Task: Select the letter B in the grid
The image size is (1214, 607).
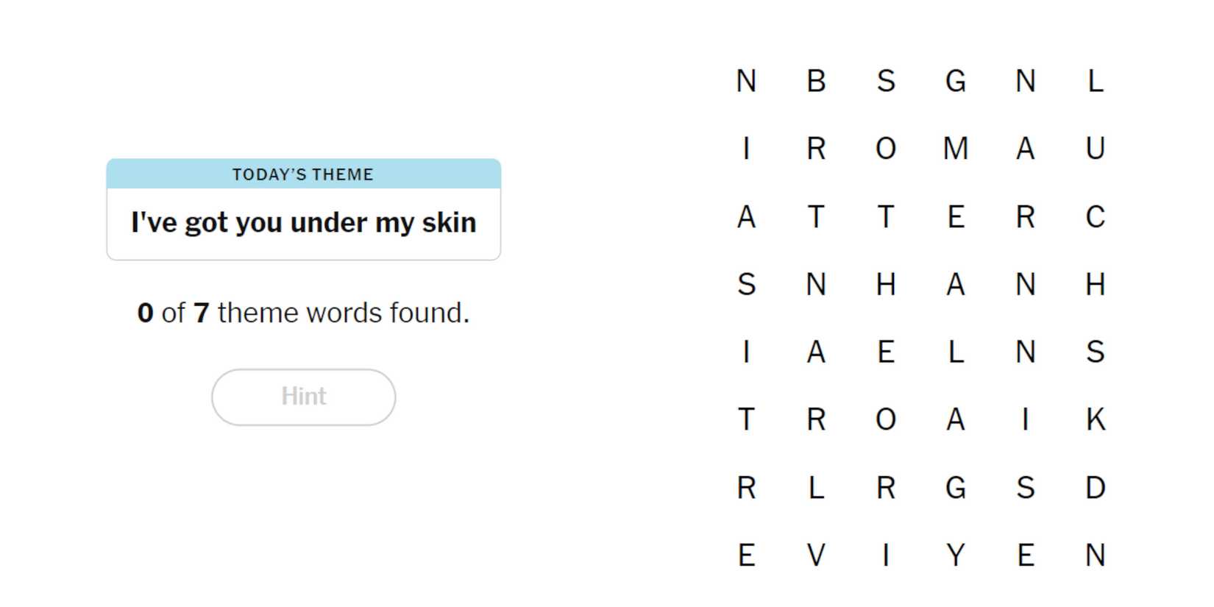Action: 816,81
